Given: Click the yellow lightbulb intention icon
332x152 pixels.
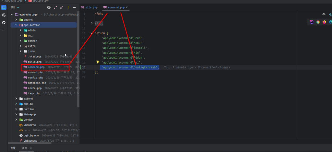Looking at the screenshot, I should pos(97,62).
